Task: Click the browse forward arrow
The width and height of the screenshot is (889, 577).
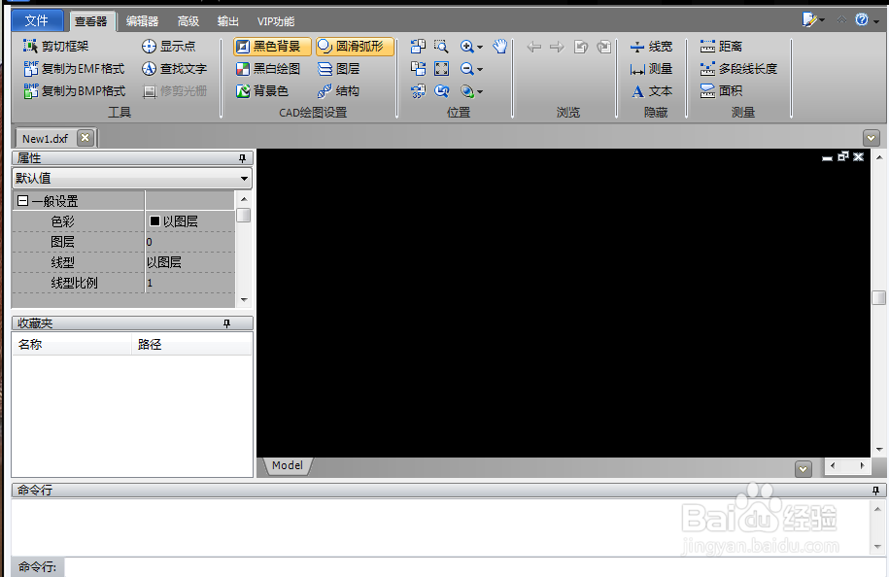Action: click(x=557, y=47)
